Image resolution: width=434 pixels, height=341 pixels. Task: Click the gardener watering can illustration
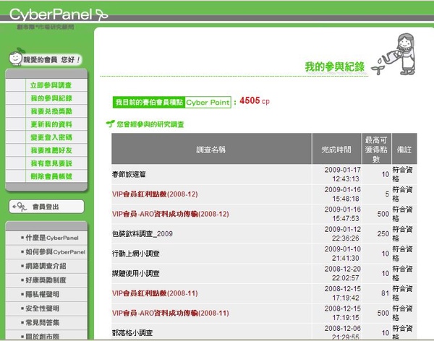tap(393, 54)
